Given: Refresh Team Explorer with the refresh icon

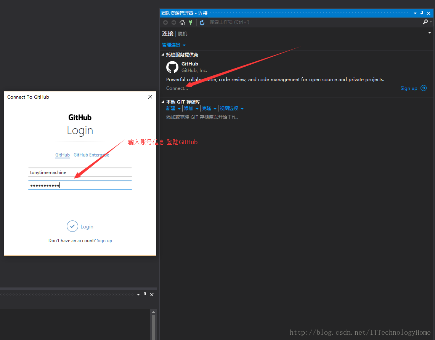Looking at the screenshot, I should click(x=202, y=22).
